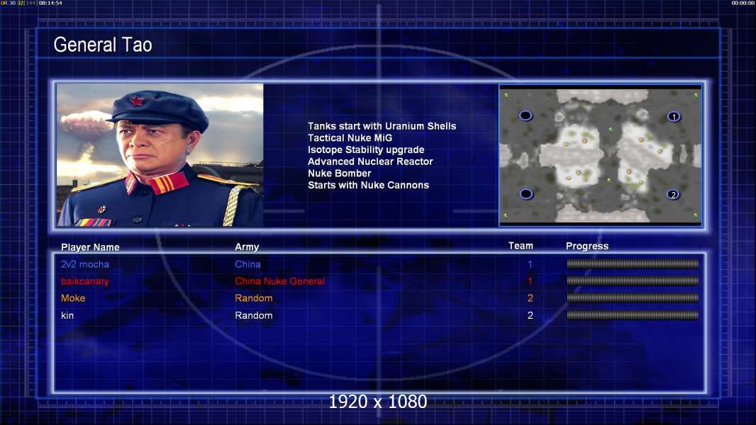
Task: Click the General Tao title
Action: [103, 45]
